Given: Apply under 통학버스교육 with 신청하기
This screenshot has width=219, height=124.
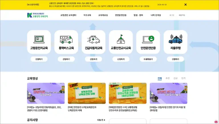Looking at the screenshot, I should point(66,59).
